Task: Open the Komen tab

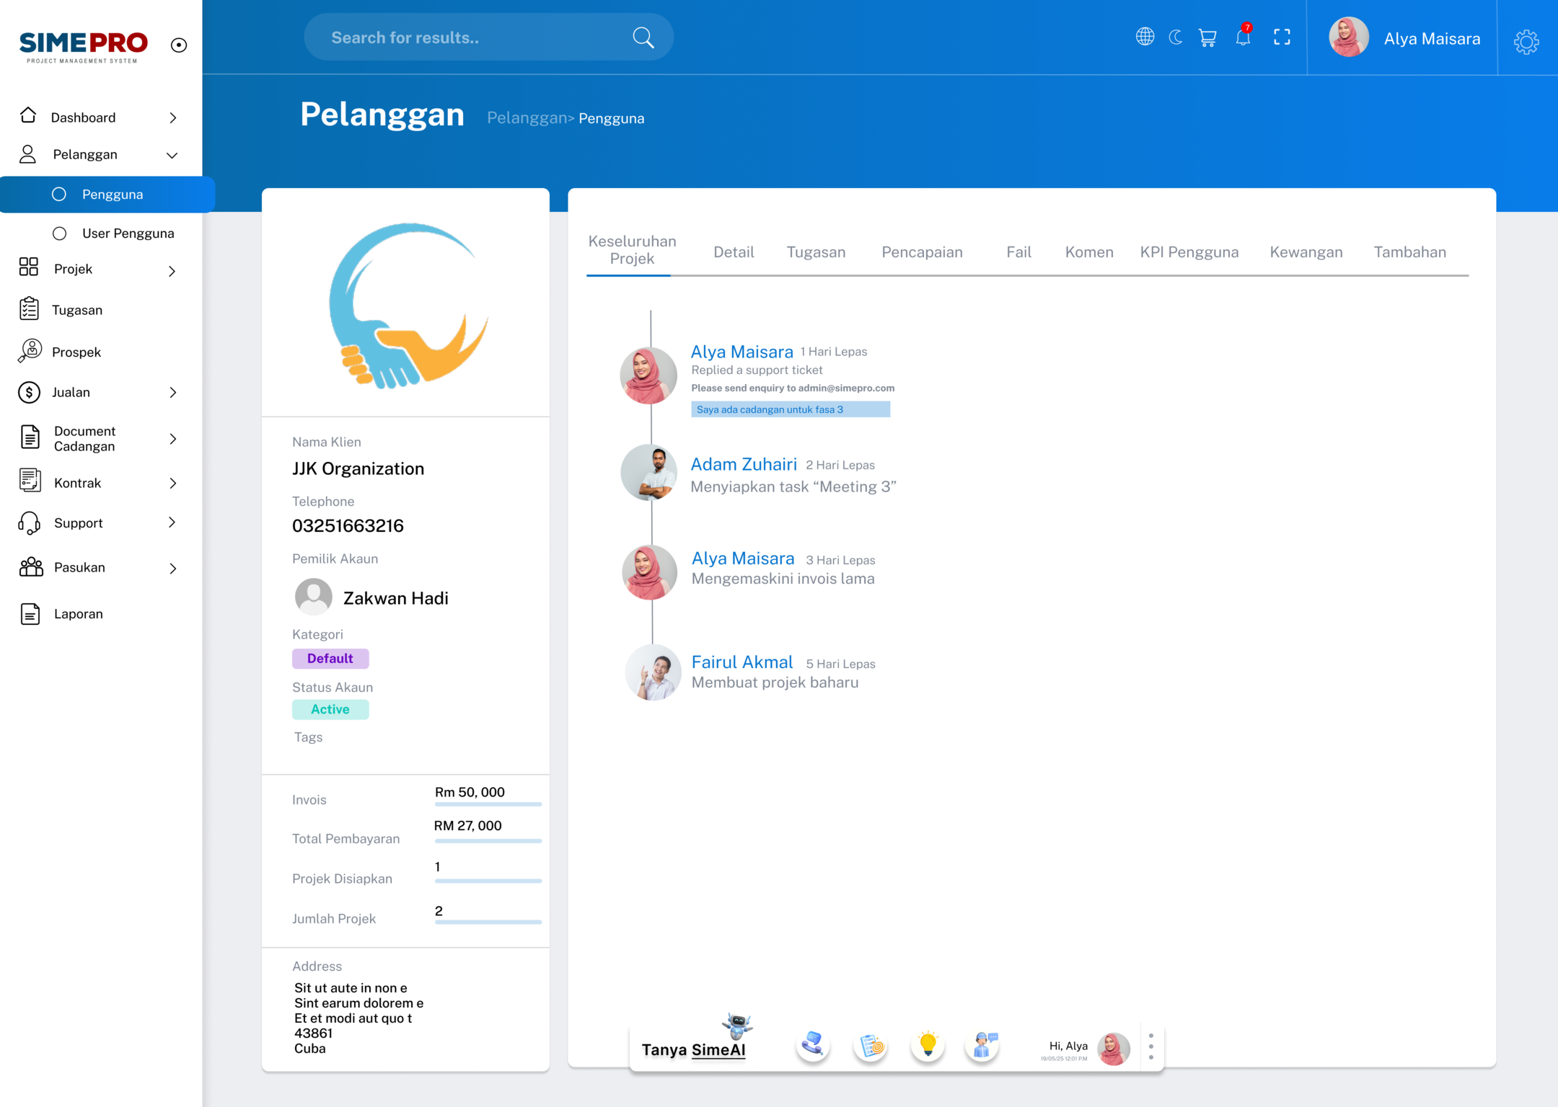Action: pyautogui.click(x=1089, y=252)
